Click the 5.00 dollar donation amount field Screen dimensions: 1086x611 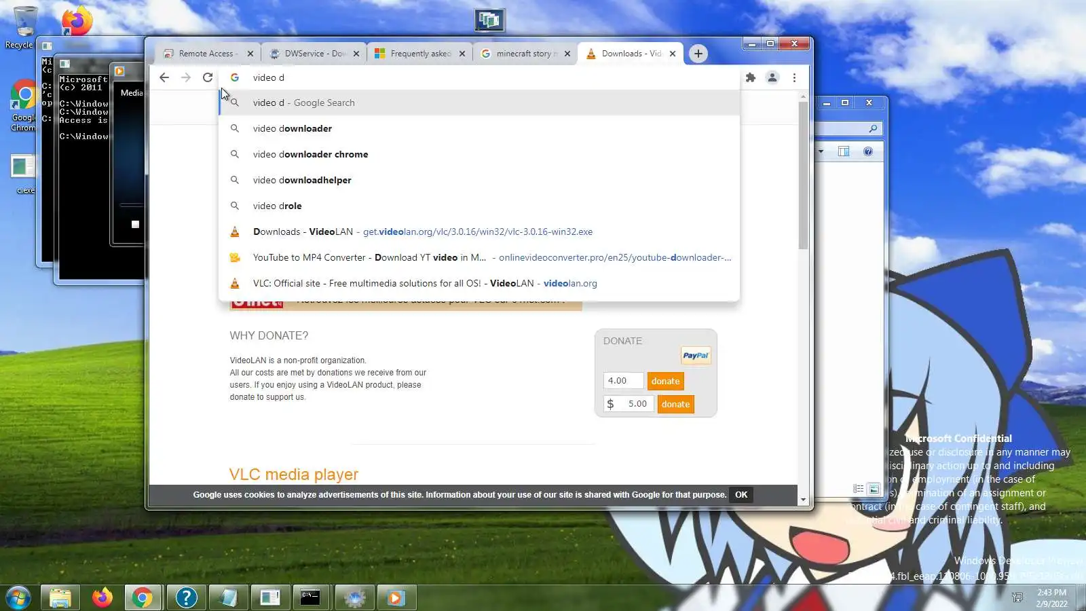click(629, 404)
